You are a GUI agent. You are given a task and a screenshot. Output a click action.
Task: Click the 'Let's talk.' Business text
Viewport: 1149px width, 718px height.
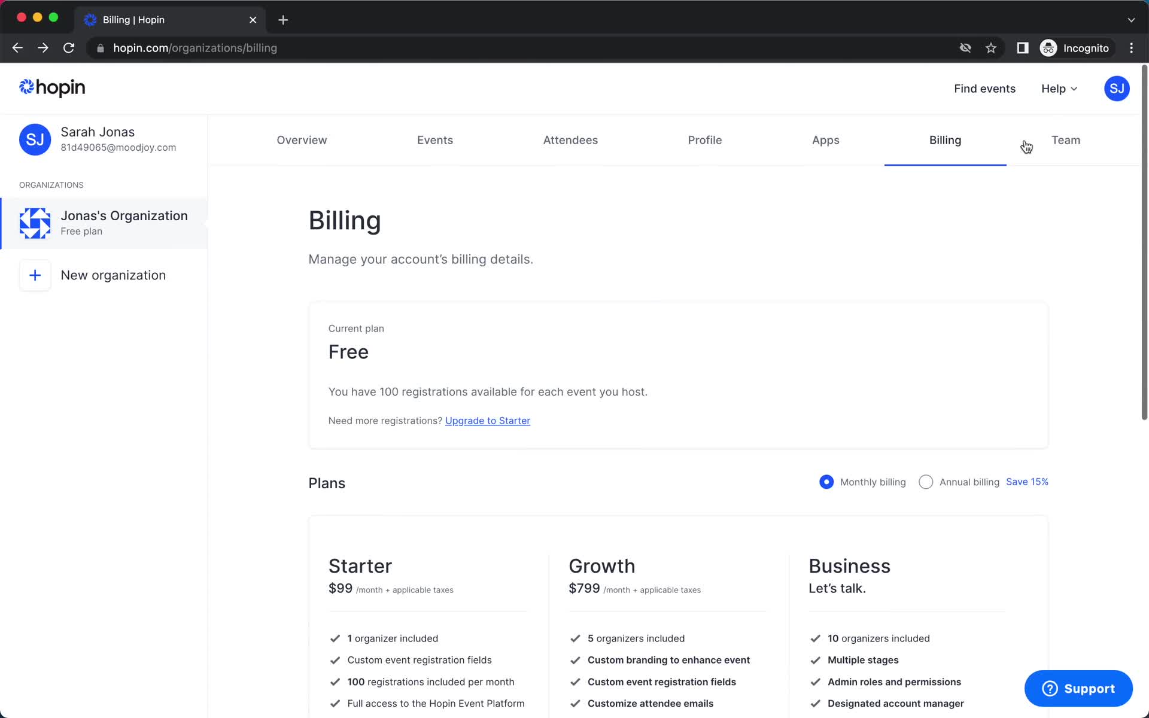pyautogui.click(x=837, y=588)
